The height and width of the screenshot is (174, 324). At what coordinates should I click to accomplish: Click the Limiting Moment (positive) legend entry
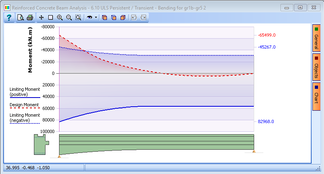click(x=25, y=92)
